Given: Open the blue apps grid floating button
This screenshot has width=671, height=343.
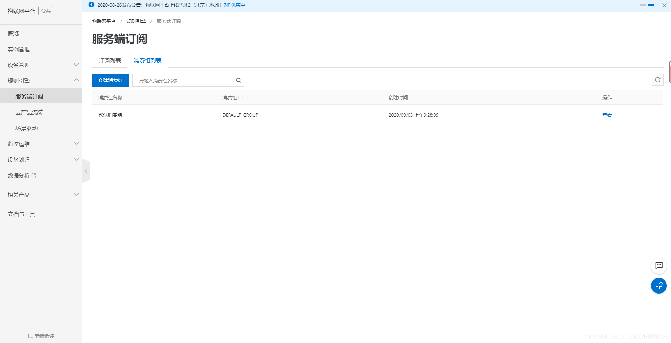Looking at the screenshot, I should pos(659,285).
